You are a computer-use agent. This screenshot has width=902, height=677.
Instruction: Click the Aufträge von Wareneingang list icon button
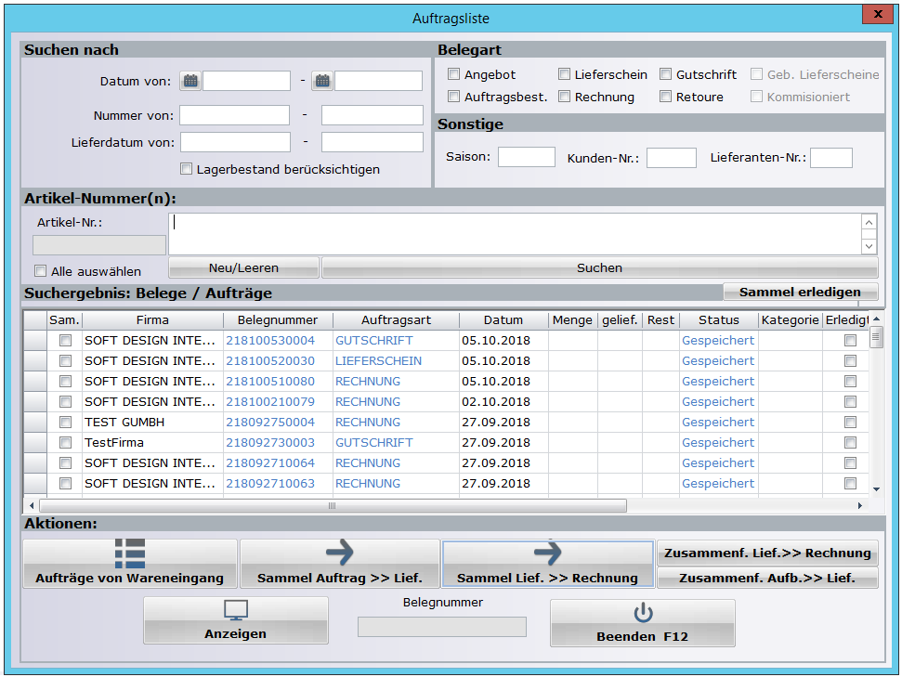tap(130, 563)
